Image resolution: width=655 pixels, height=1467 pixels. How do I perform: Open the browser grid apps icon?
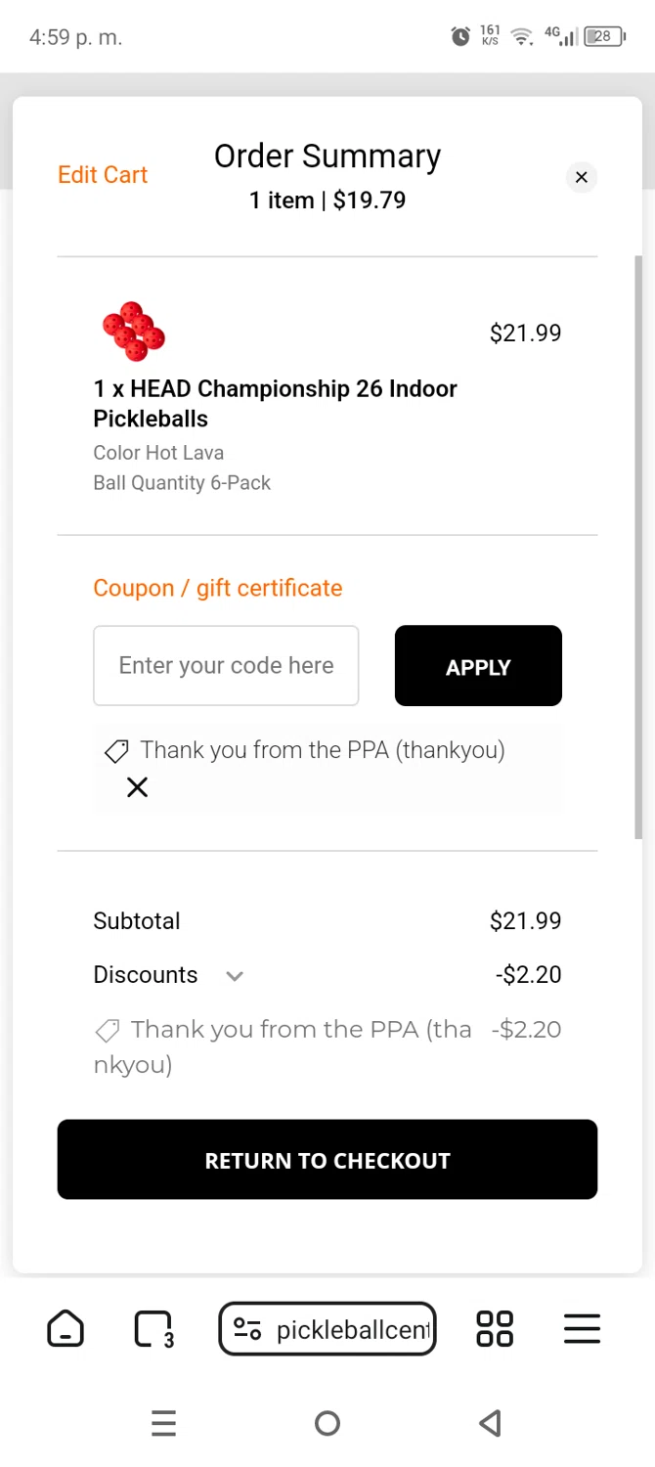click(494, 1329)
